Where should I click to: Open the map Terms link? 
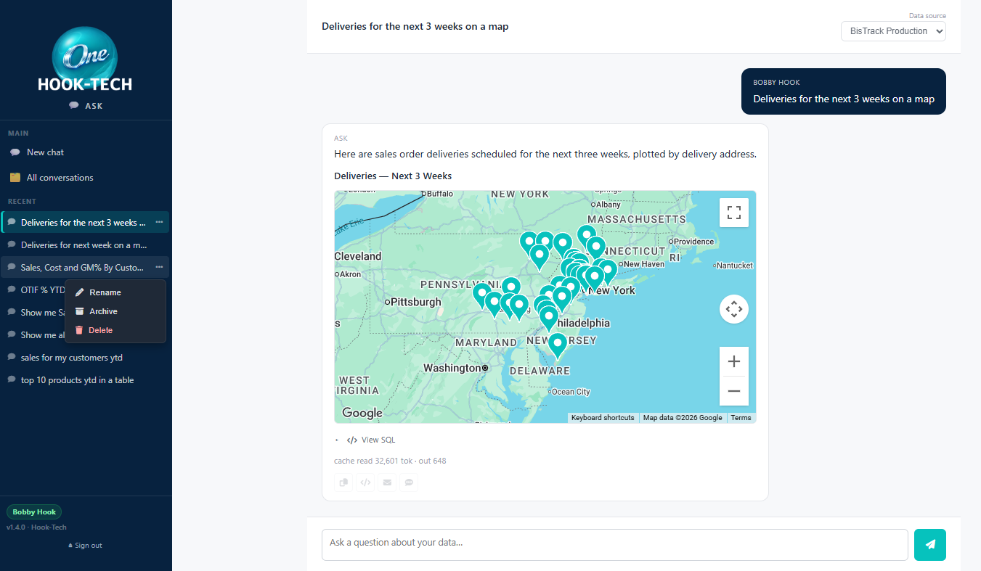tap(741, 418)
